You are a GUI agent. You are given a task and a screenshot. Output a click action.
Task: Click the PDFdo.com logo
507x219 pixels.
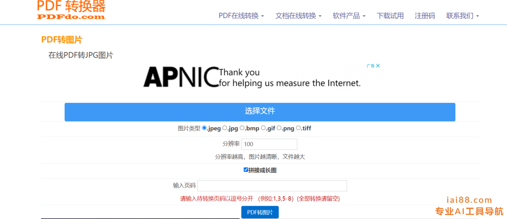71,10
